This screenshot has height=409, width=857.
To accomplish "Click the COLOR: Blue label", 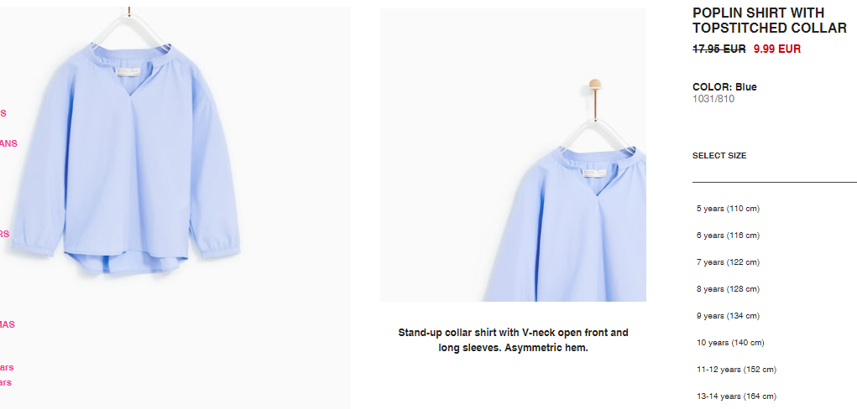I will coord(724,87).
